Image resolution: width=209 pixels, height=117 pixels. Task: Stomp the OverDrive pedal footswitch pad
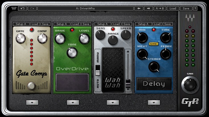[x=72, y=82]
